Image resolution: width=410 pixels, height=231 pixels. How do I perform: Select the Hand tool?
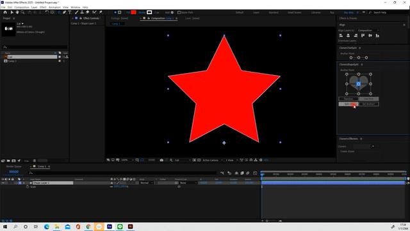pos(17,12)
